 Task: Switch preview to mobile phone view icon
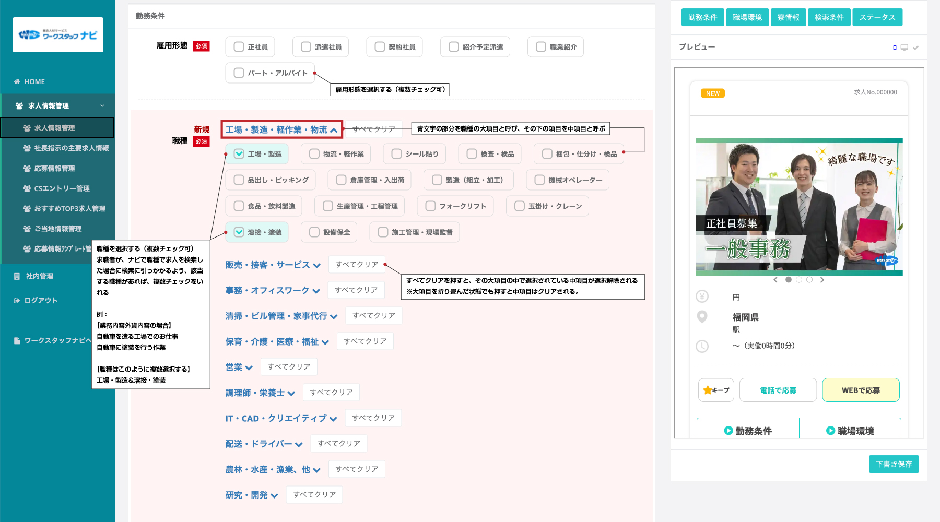click(x=895, y=48)
